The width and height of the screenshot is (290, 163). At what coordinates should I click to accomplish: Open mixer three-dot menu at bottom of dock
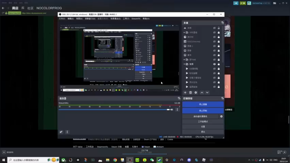point(67,132)
